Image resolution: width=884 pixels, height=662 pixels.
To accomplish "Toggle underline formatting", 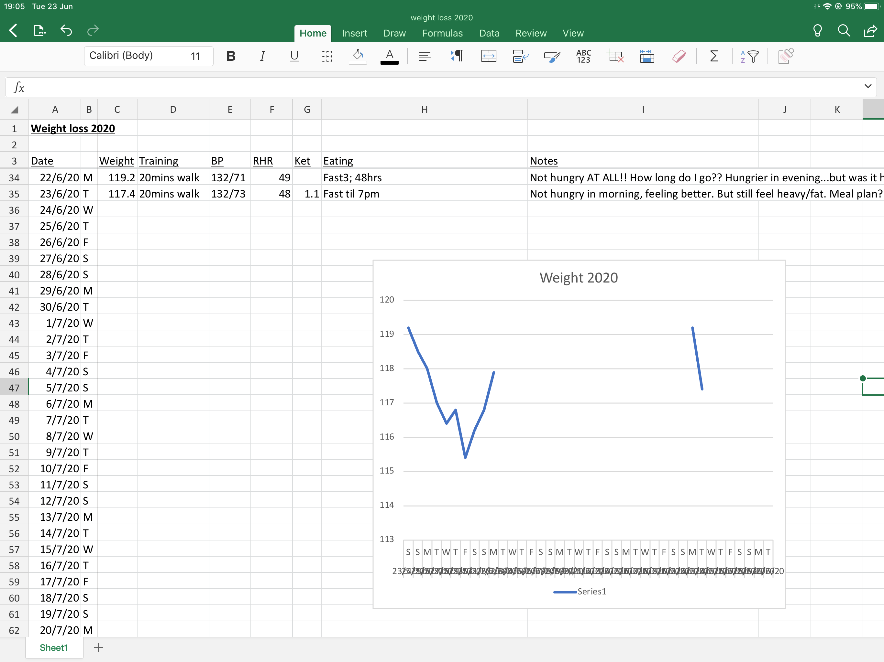I will [x=294, y=56].
